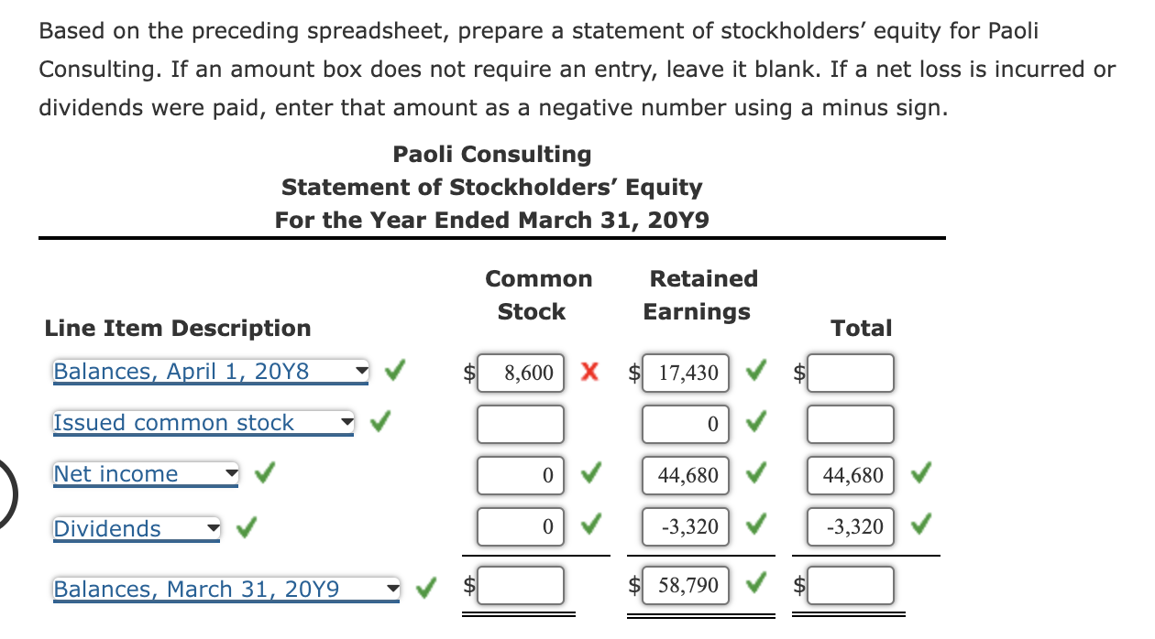Select the 8,600 Common Stock amount field
The height and width of the screenshot is (639, 1155).
pos(521,373)
